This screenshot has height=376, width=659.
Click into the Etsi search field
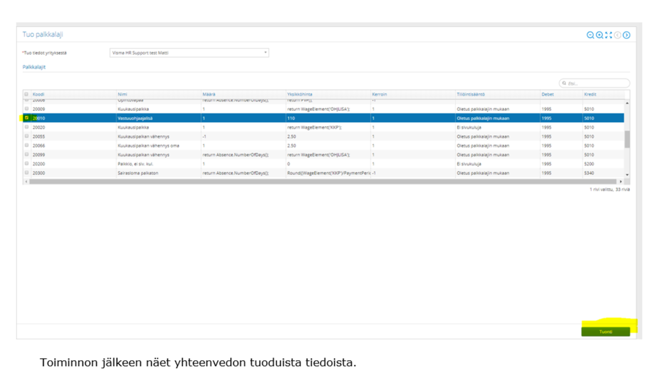(x=594, y=83)
